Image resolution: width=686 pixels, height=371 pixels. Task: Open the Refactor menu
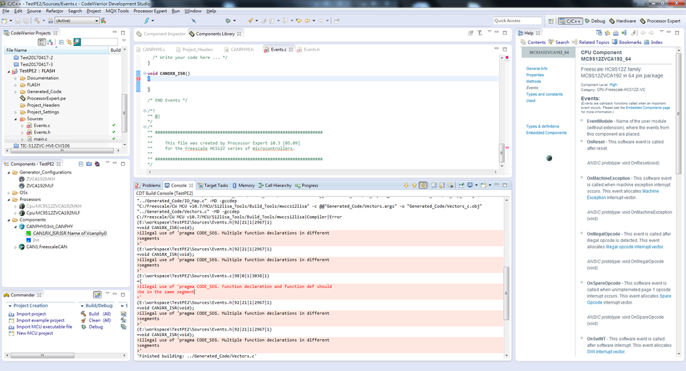55,11
